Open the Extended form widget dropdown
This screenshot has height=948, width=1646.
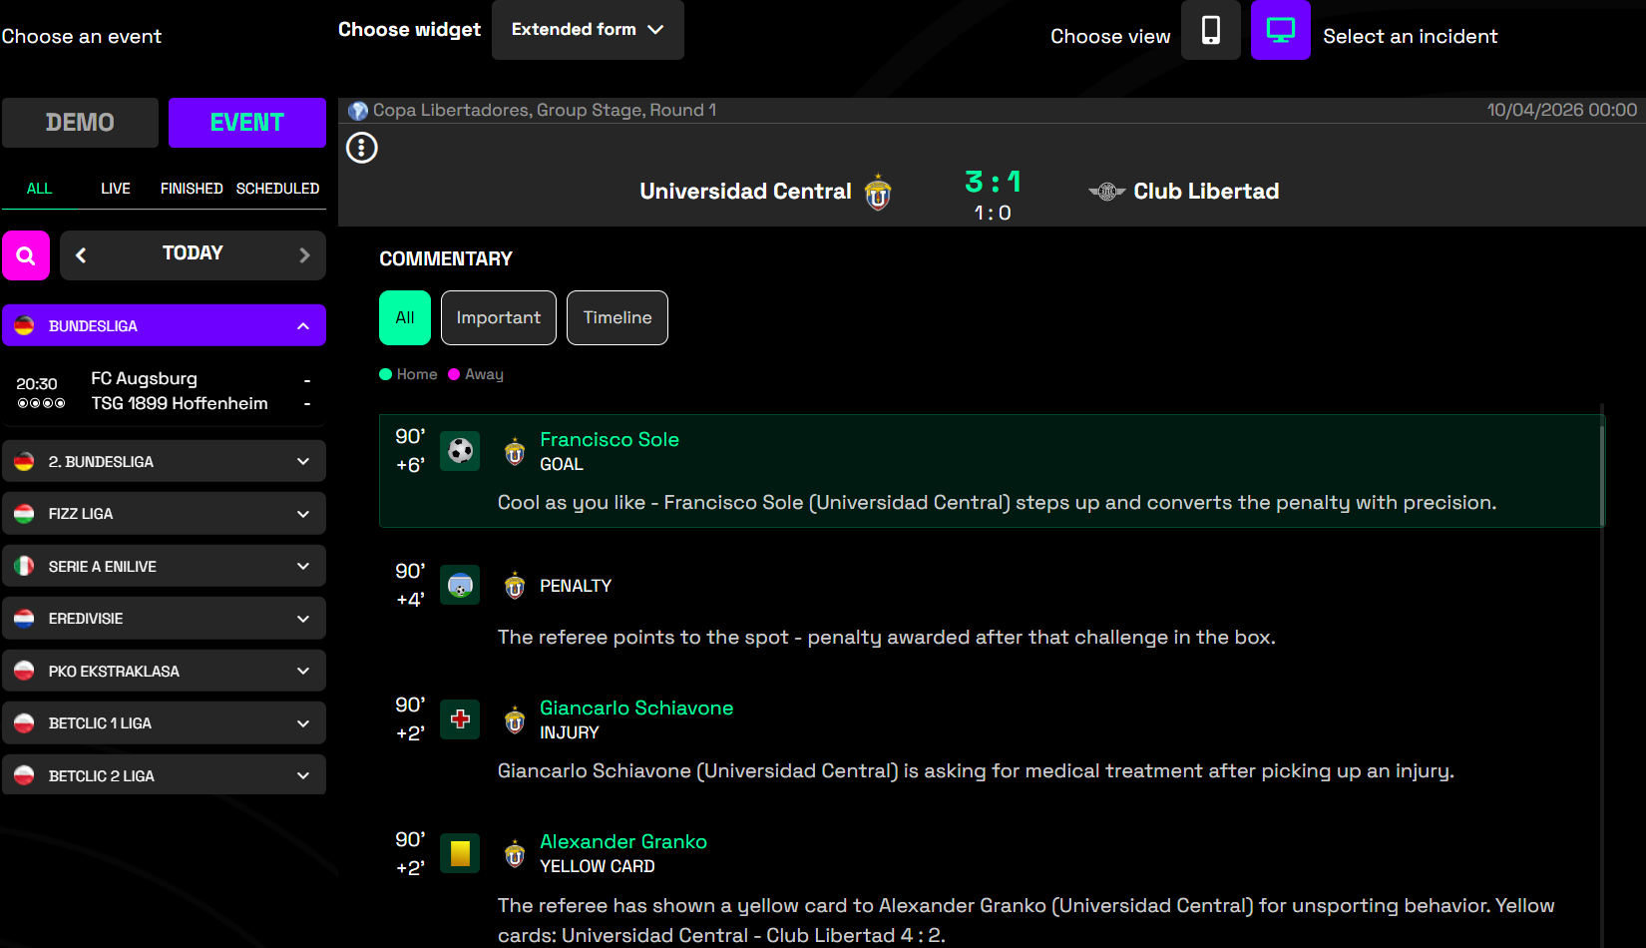pyautogui.click(x=588, y=30)
